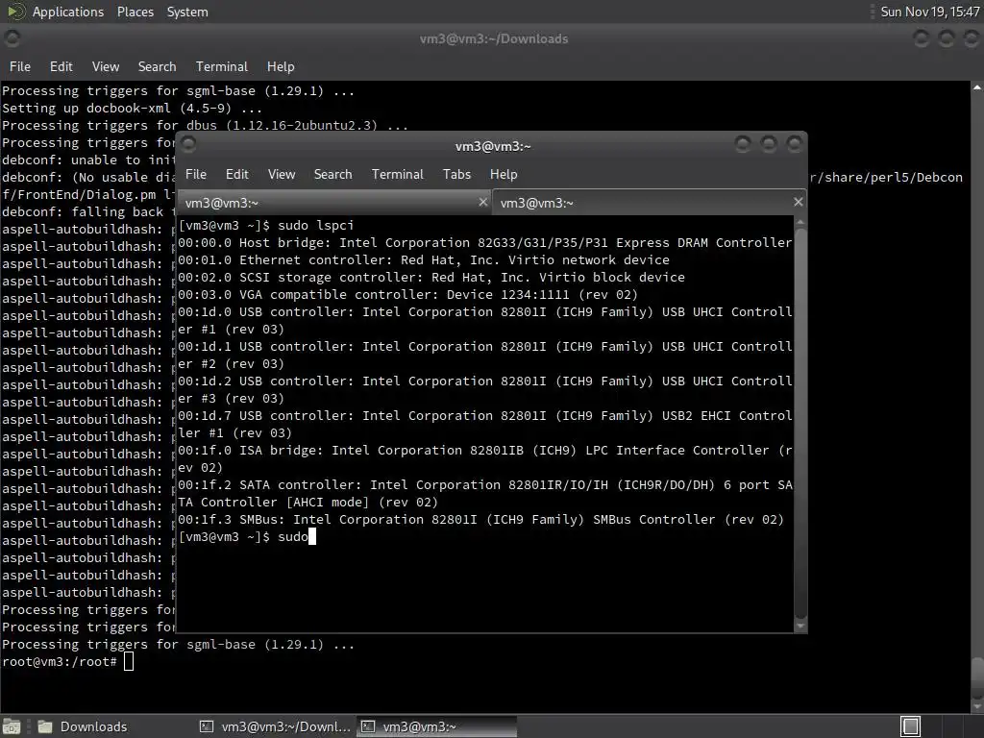Open Search menu in Downloads terminal window

pos(157,66)
